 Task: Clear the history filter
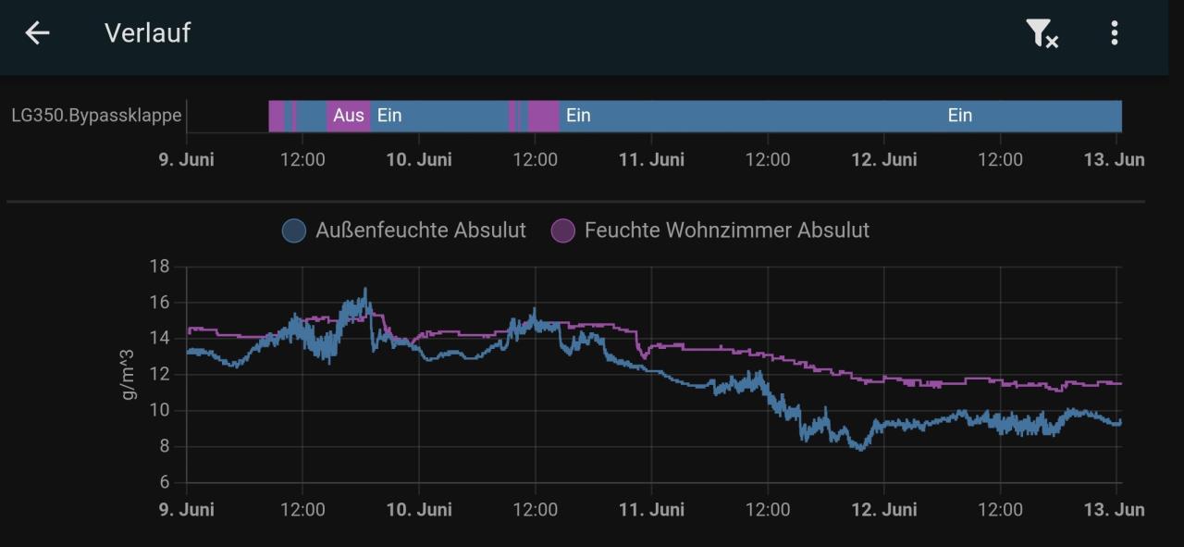point(1042,33)
